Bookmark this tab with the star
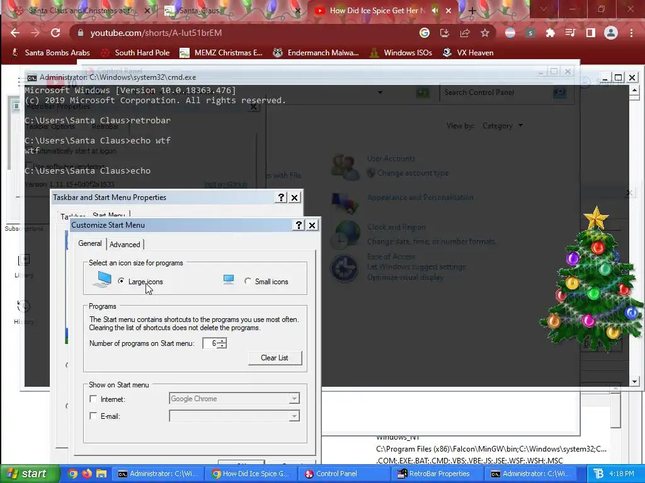The image size is (645, 483). click(x=485, y=33)
